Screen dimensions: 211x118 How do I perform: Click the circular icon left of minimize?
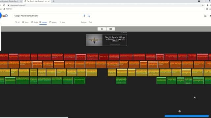[199, 1]
